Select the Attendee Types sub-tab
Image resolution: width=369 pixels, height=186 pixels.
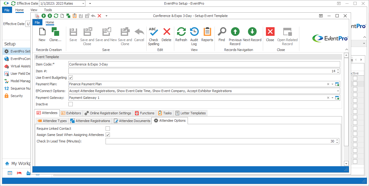pos(52,121)
